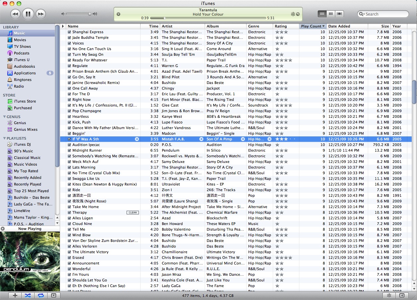This screenshot has height=300, width=417.
Task: Click arrow next to Son Of A Pimp album
Action: [x=243, y=139]
